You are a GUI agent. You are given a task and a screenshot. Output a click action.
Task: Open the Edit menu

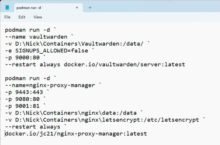22,17
